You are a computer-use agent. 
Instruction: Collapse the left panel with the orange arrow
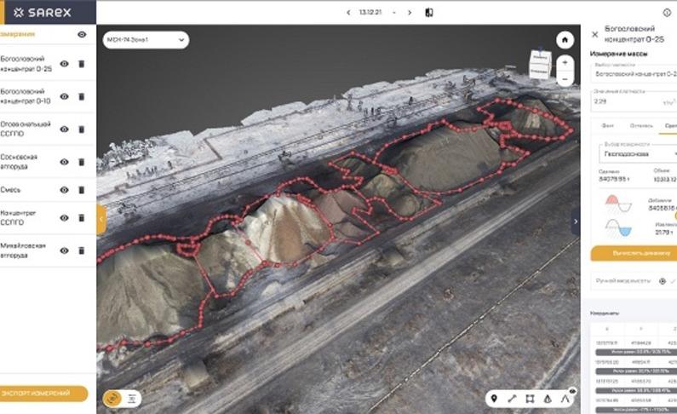pyautogui.click(x=101, y=219)
